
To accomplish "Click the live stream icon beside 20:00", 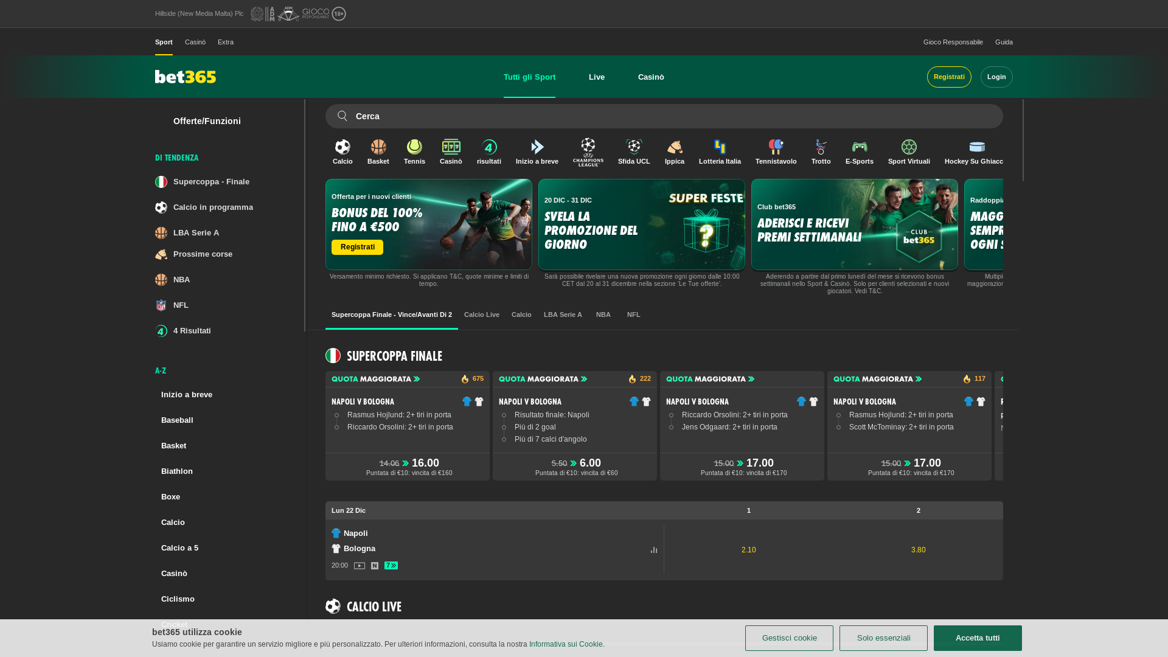I will [x=360, y=566].
